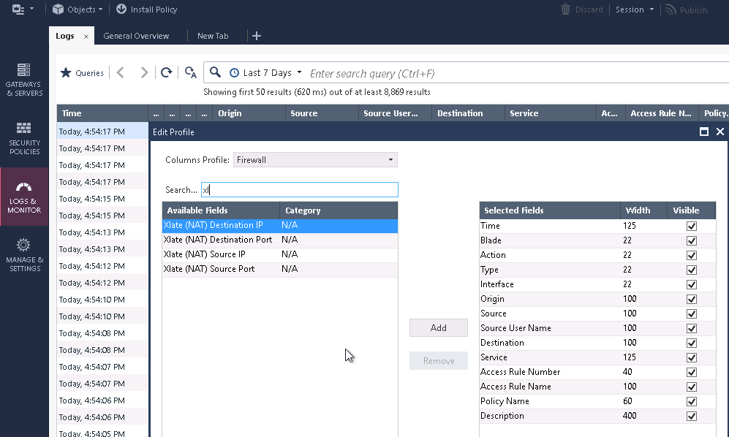Toggle Visible checkbox for Source
Screen dimensions: 729x437
click(692, 313)
